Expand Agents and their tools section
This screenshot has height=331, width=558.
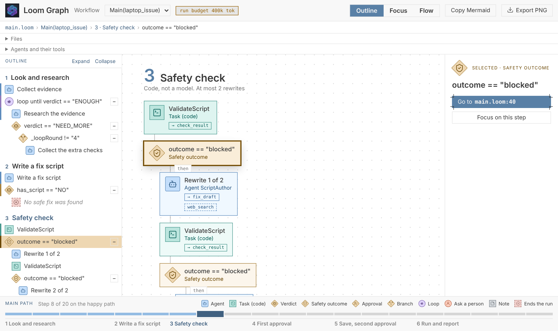[35, 49]
